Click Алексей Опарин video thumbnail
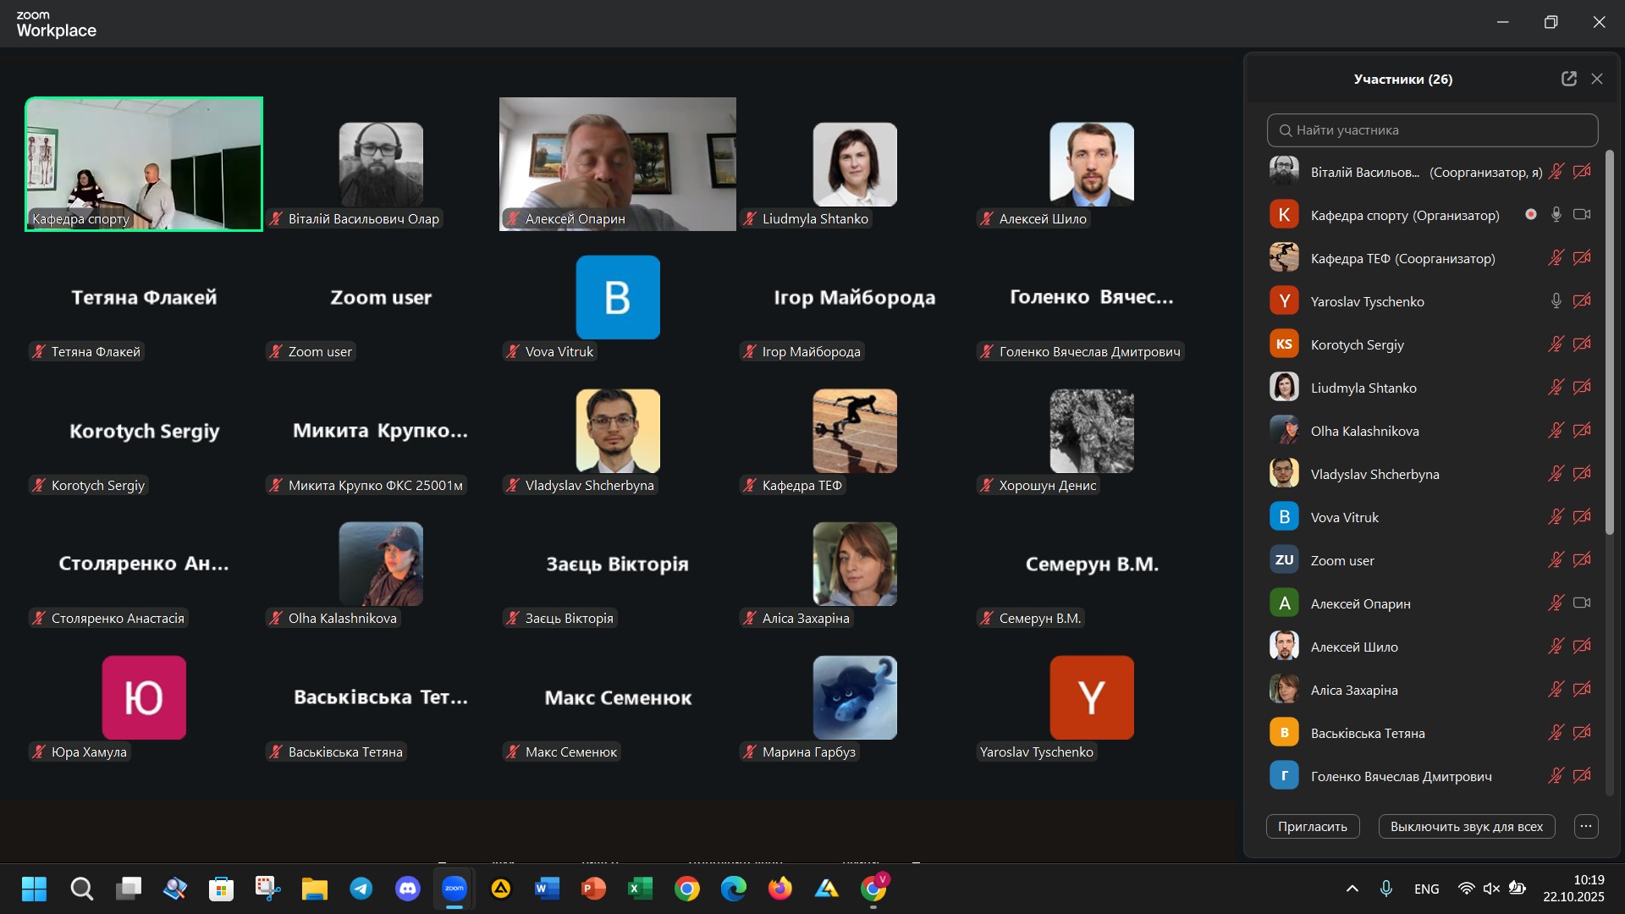 point(617,163)
